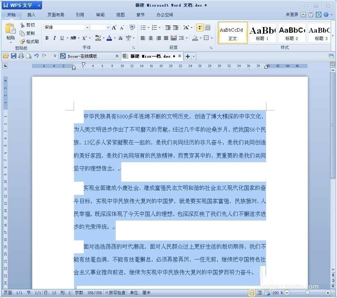Apply bold formatting to selected text
The height and width of the screenshot is (298, 337).
point(47,38)
